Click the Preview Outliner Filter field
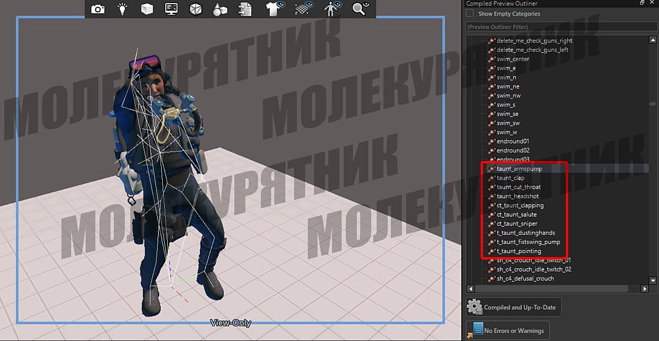 pos(556,27)
